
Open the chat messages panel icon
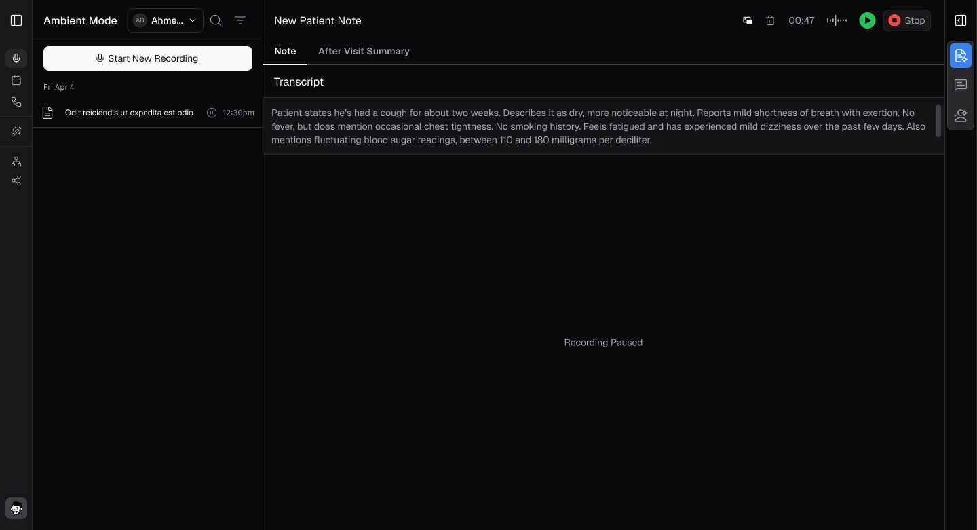tap(961, 86)
